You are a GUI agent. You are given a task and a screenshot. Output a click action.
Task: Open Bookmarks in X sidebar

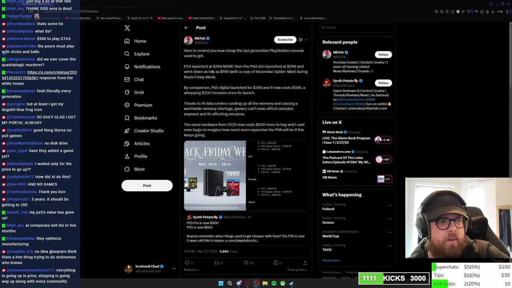coord(140,118)
